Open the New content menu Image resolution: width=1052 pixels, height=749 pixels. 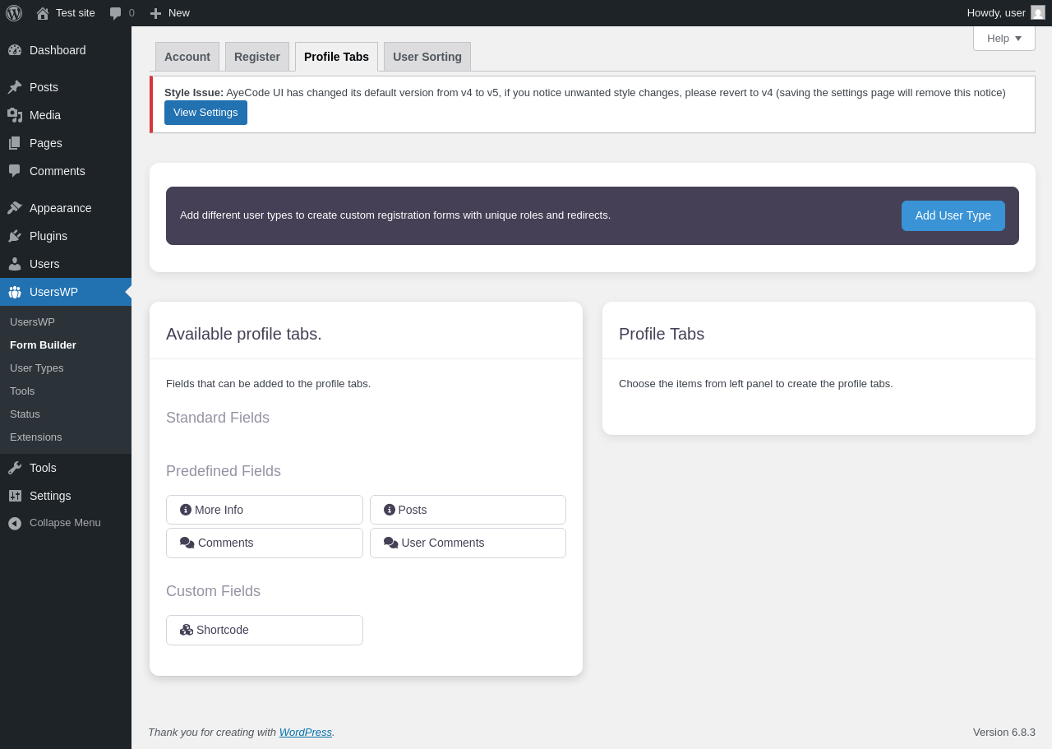pos(170,13)
